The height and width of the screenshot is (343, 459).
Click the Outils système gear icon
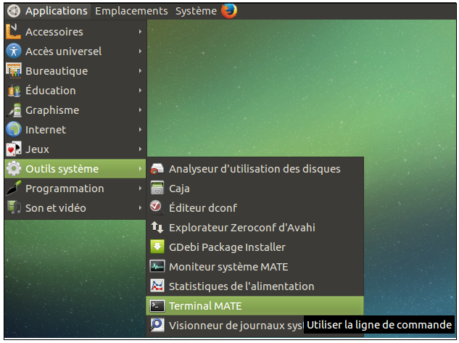coord(14,168)
